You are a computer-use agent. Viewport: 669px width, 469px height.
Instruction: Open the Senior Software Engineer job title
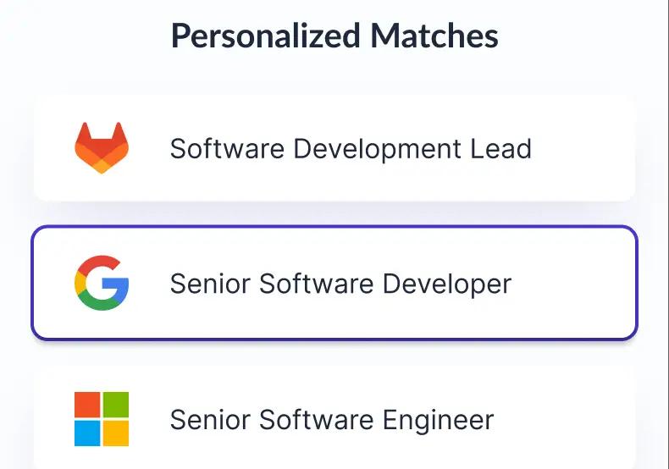tap(331, 420)
